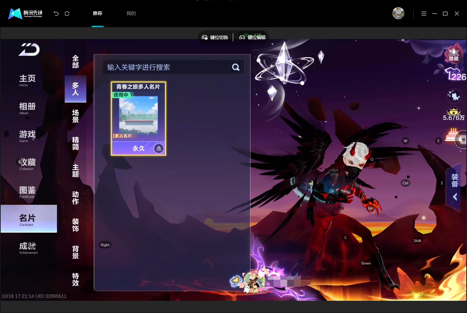
Task: Click the refresh icon in top bar
Action: tap(67, 14)
